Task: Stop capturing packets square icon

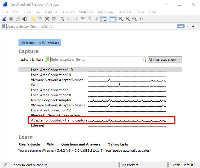Action: click(11, 19)
